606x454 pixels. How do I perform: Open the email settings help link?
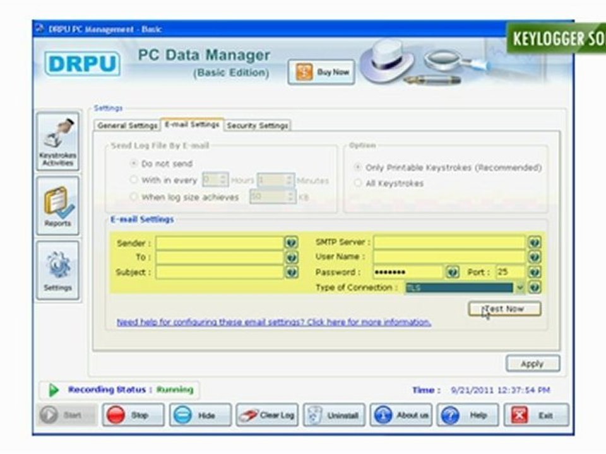pos(274,322)
